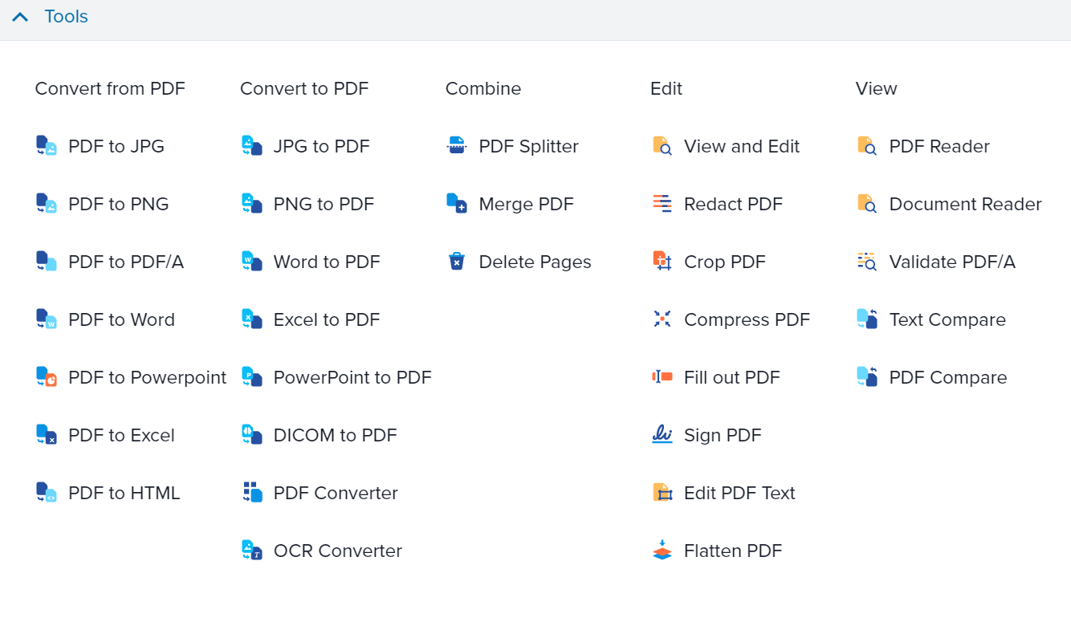Open the Document Reader link
The width and height of the screenshot is (1071, 622).
click(966, 204)
